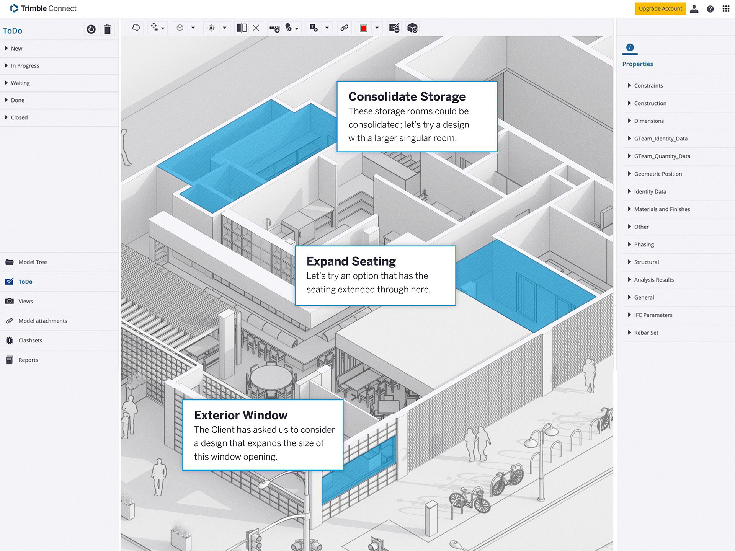
Task: Expand the In Progress ToDo group
Action: 25,65
